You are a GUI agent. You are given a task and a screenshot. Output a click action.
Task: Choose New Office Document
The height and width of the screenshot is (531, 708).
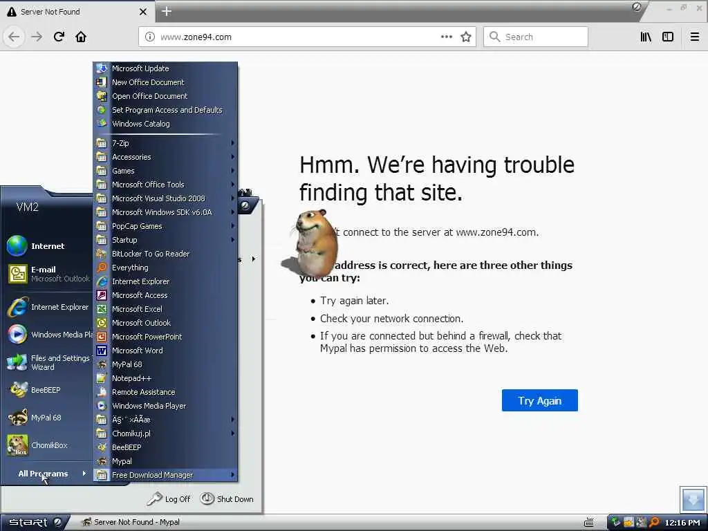tap(165, 82)
